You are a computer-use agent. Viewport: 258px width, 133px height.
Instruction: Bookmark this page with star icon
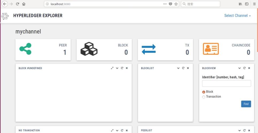point(176,4)
